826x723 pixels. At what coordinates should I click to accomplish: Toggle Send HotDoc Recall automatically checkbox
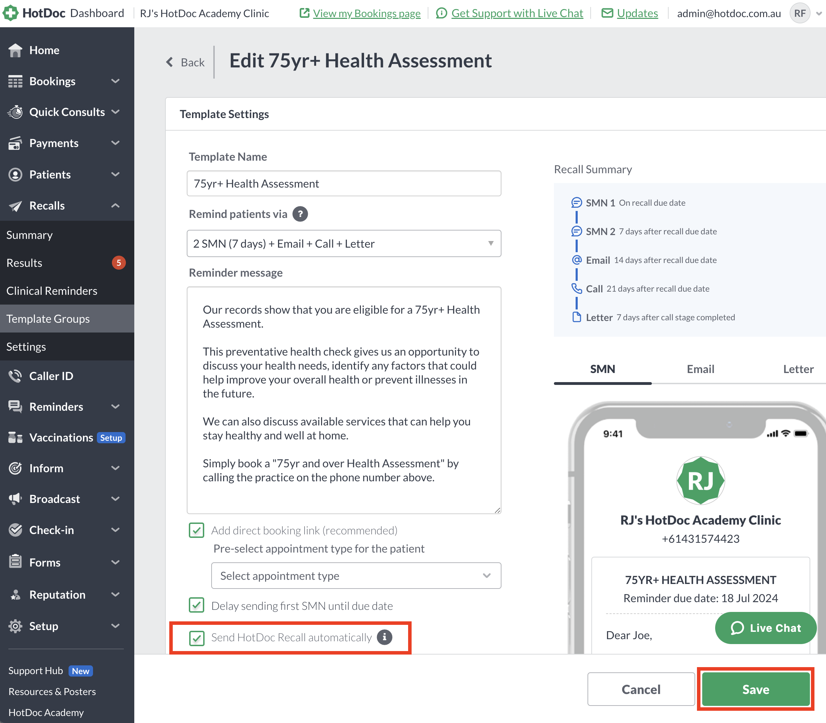pos(196,638)
